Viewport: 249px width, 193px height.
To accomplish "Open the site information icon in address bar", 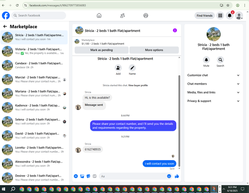I will [25, 5].
